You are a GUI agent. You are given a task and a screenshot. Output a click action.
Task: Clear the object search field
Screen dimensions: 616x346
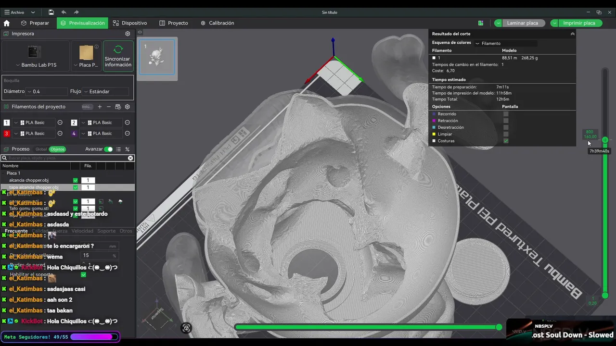click(130, 158)
